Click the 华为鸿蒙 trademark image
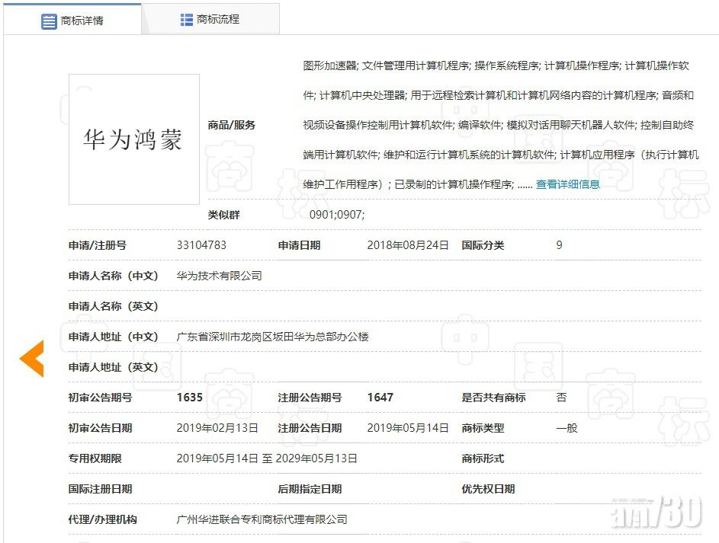This screenshot has width=719, height=543. pyautogui.click(x=134, y=139)
